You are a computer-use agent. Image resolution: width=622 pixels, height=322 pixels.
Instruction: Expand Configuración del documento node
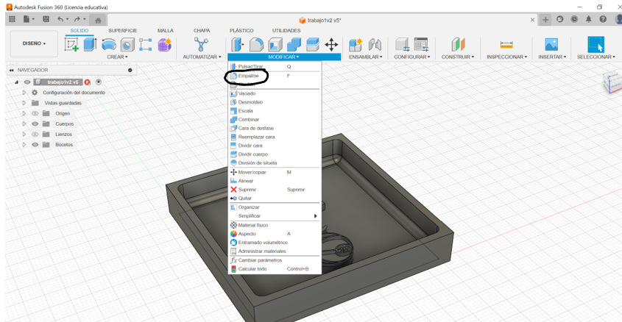click(24, 93)
